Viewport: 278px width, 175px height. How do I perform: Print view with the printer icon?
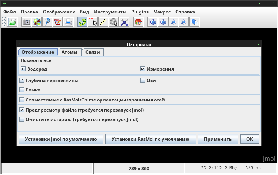tap(68, 22)
